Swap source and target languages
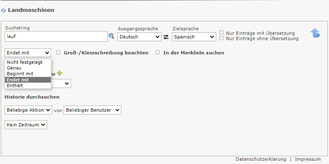Image resolution: width=329 pixels, height=164 pixels. click(x=166, y=37)
